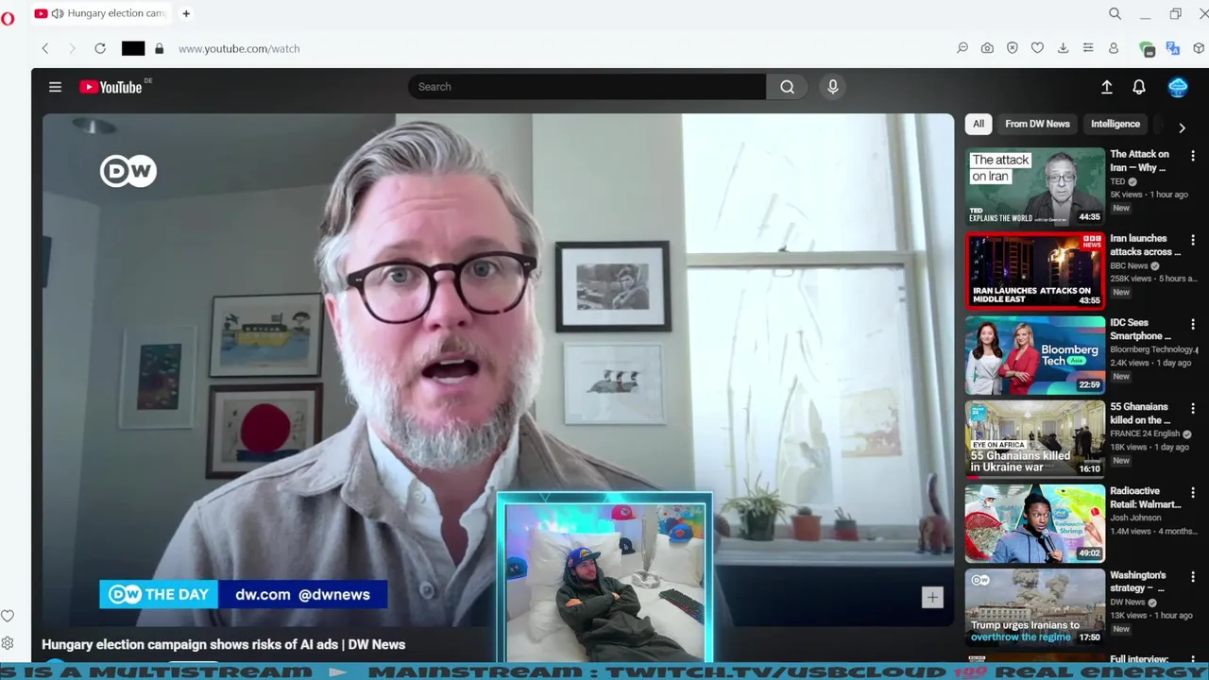
Task: Click the Hungary election campaign browser tab
Action: tap(104, 13)
